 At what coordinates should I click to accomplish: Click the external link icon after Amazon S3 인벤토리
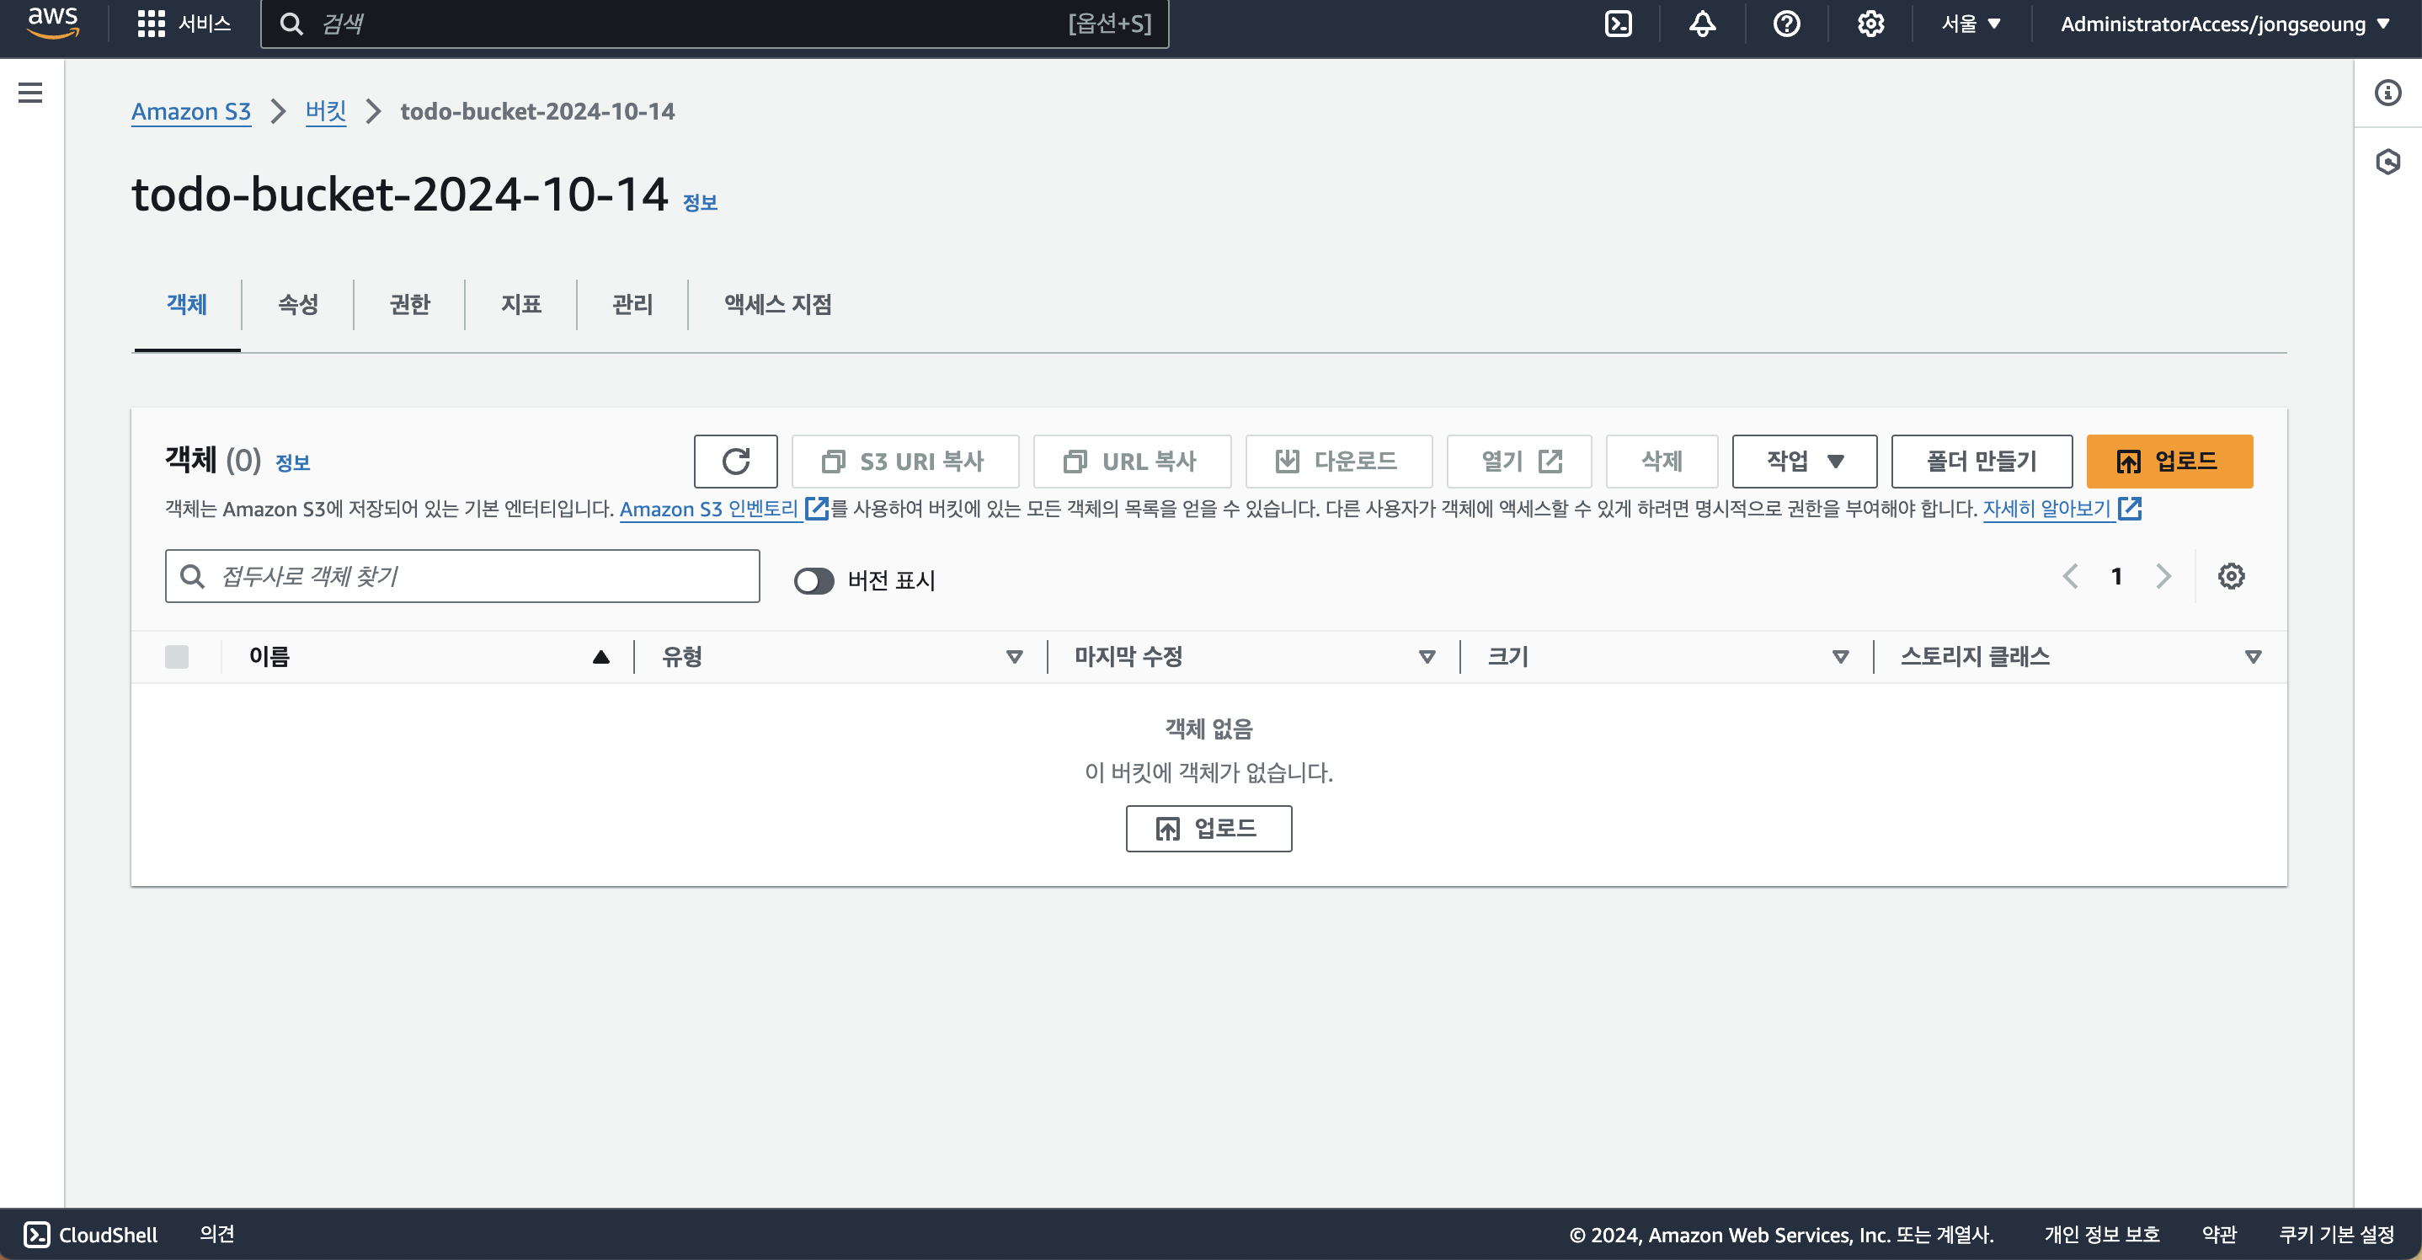point(817,509)
